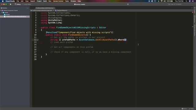Select the FindGameObjectsWithMissing editor tab

coord(44,8)
